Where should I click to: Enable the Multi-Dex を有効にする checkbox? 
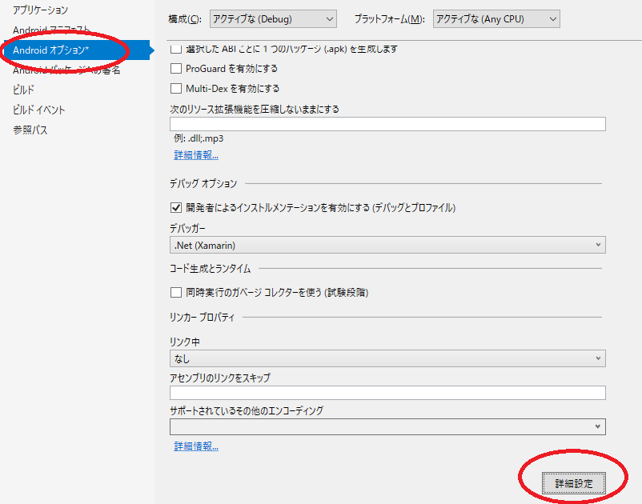(176, 88)
